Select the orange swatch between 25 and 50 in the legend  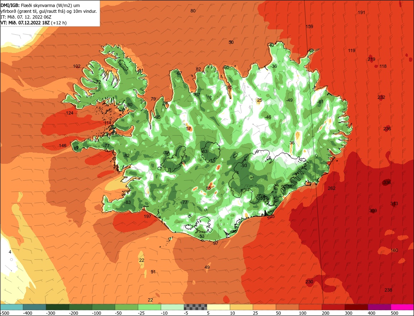[264, 307]
